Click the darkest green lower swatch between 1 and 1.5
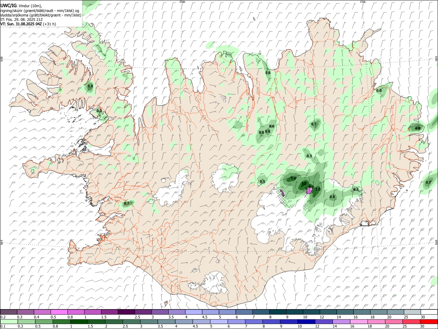This screenshot has width=438, height=329. pos(79,321)
